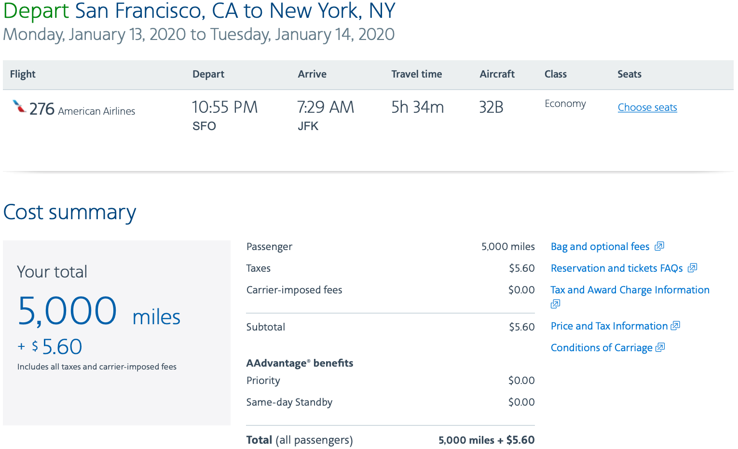Click the Aircraft column header

coord(497,74)
